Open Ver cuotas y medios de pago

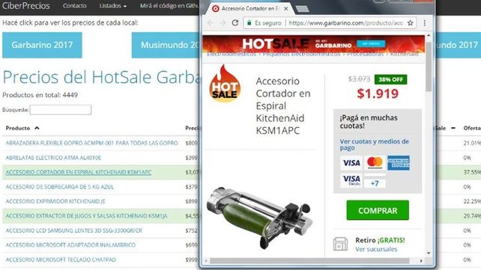pyautogui.click(x=375, y=144)
